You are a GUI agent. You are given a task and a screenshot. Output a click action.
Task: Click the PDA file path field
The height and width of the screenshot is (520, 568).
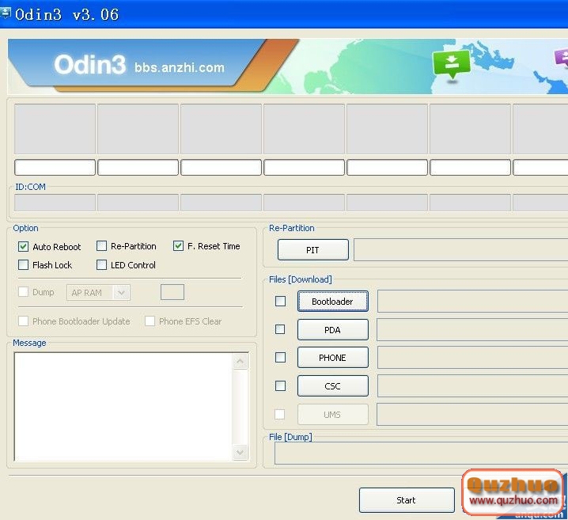(472, 330)
